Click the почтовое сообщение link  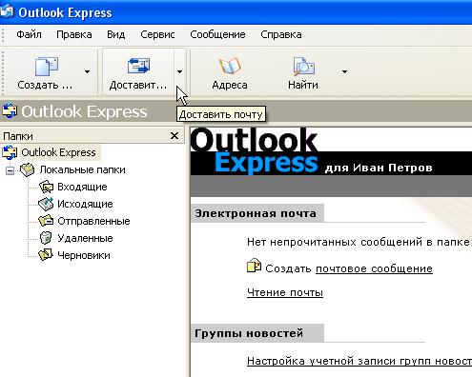(x=374, y=268)
